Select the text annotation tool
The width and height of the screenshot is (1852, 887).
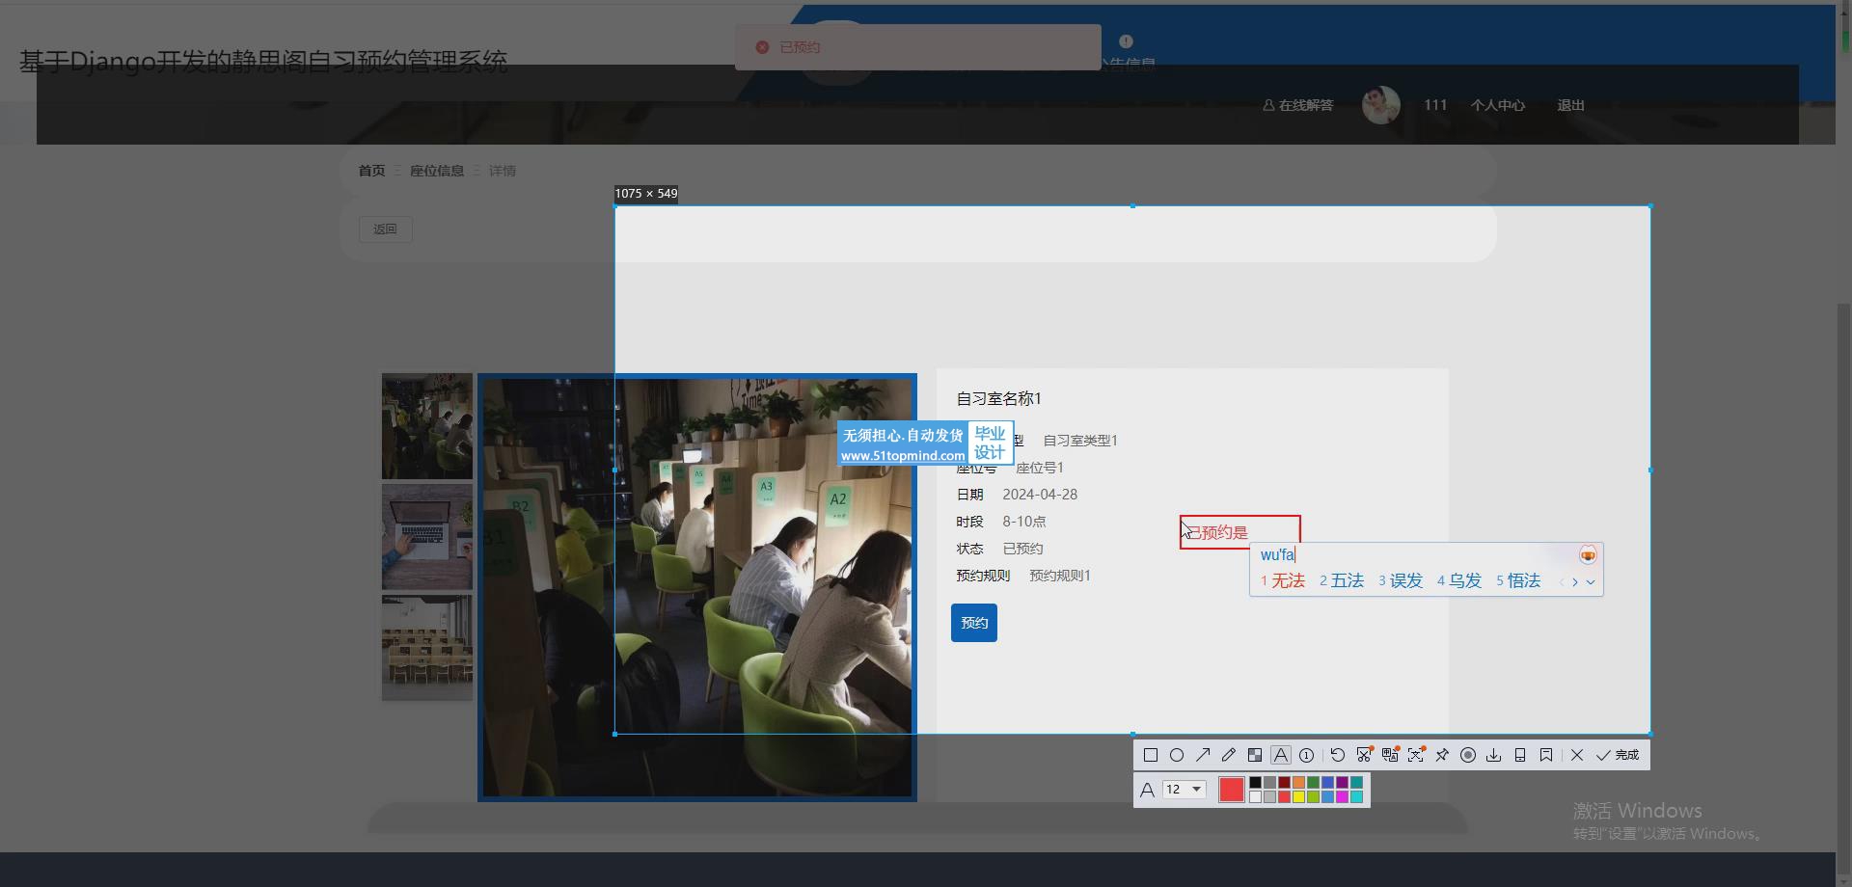(1281, 755)
